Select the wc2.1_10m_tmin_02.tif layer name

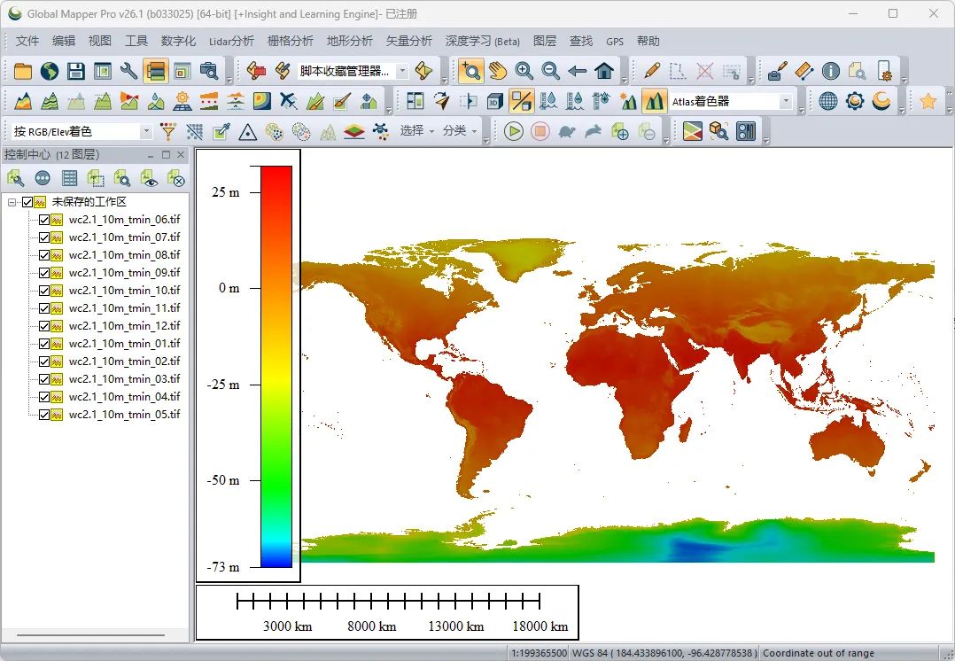(x=124, y=362)
